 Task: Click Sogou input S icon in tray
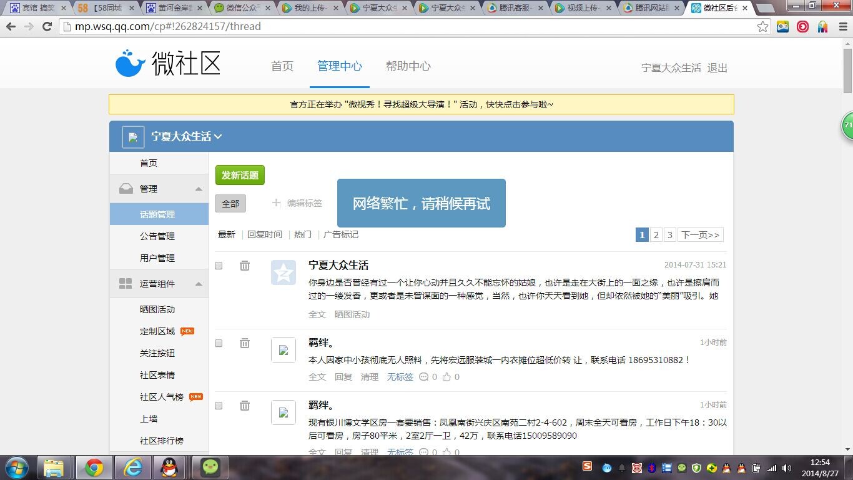click(588, 467)
